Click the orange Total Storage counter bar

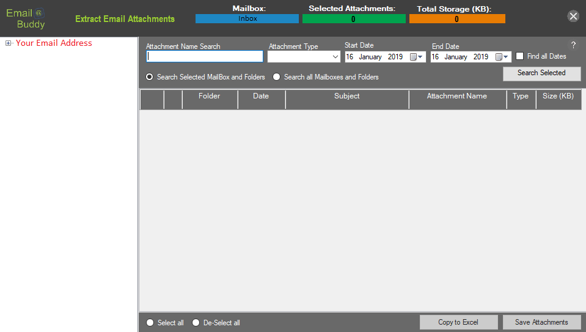click(457, 19)
